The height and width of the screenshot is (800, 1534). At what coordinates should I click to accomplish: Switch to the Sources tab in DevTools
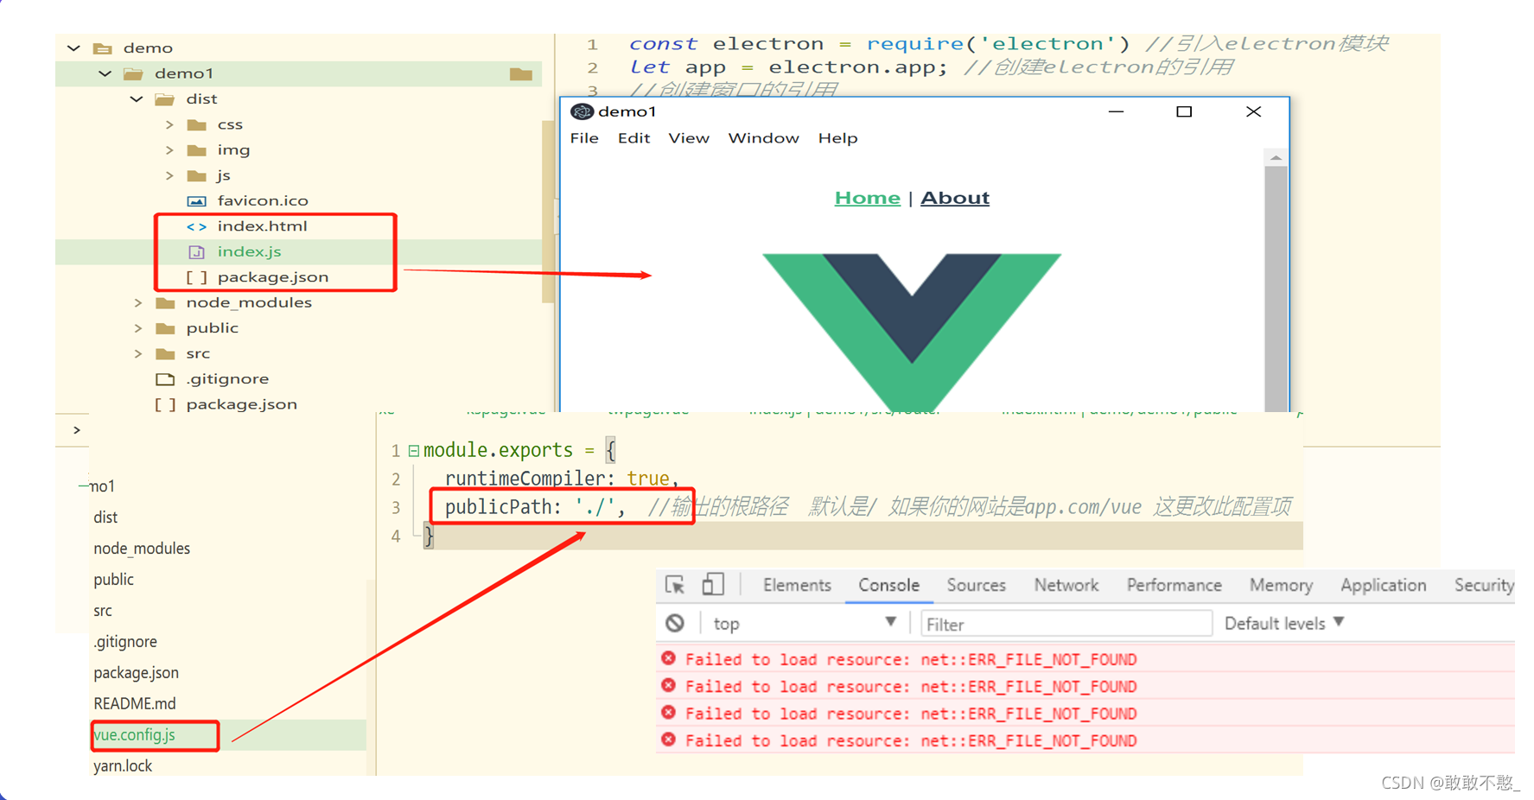pos(976,586)
